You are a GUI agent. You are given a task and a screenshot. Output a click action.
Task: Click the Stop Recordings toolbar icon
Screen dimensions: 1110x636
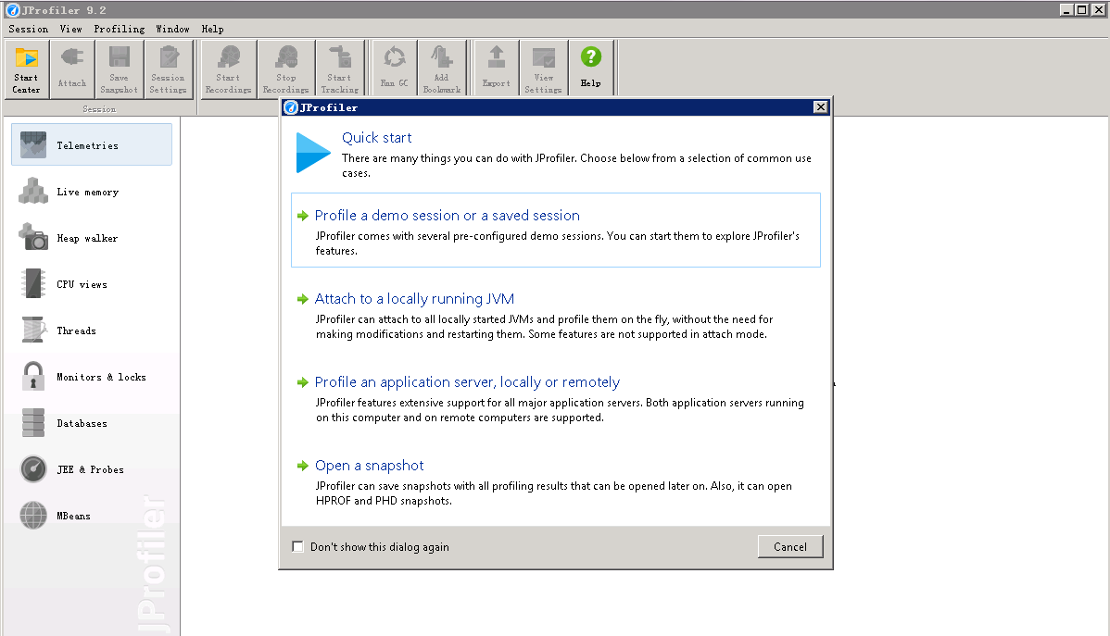pos(286,69)
